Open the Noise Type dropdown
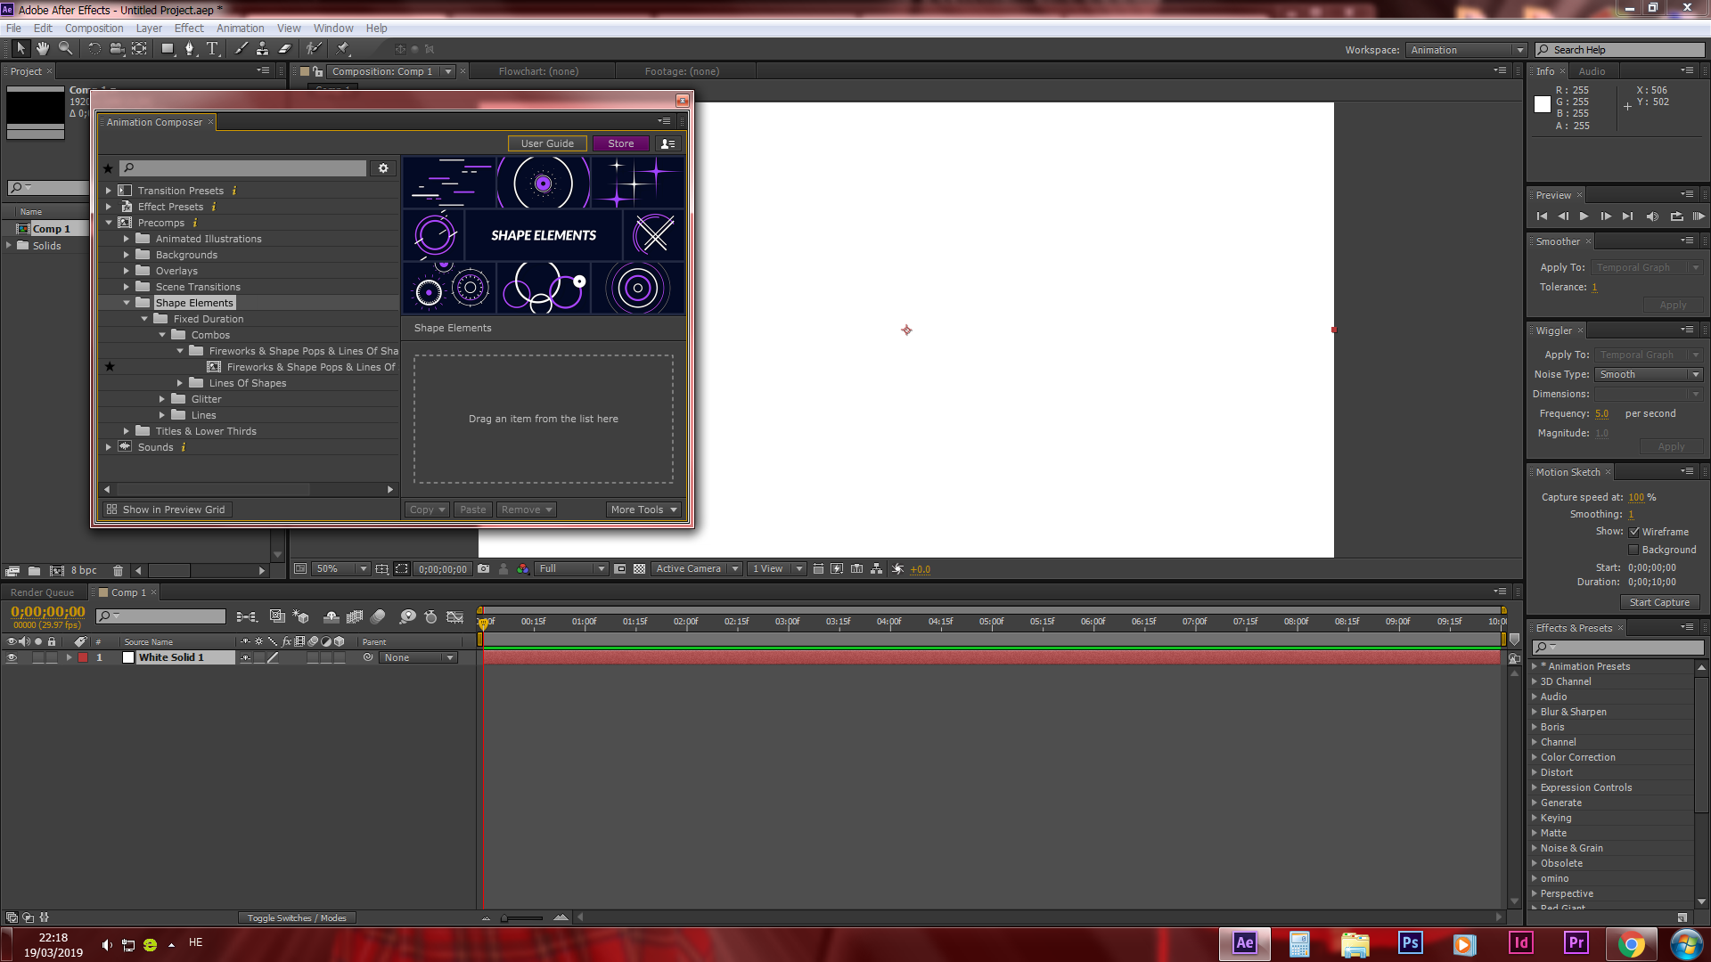The width and height of the screenshot is (1711, 962). 1649,375
